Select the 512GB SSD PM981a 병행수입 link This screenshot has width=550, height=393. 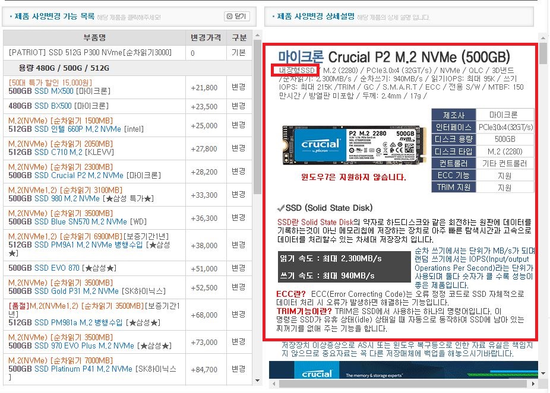pos(84,322)
